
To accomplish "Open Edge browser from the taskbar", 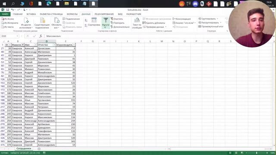I will [49, 4].
